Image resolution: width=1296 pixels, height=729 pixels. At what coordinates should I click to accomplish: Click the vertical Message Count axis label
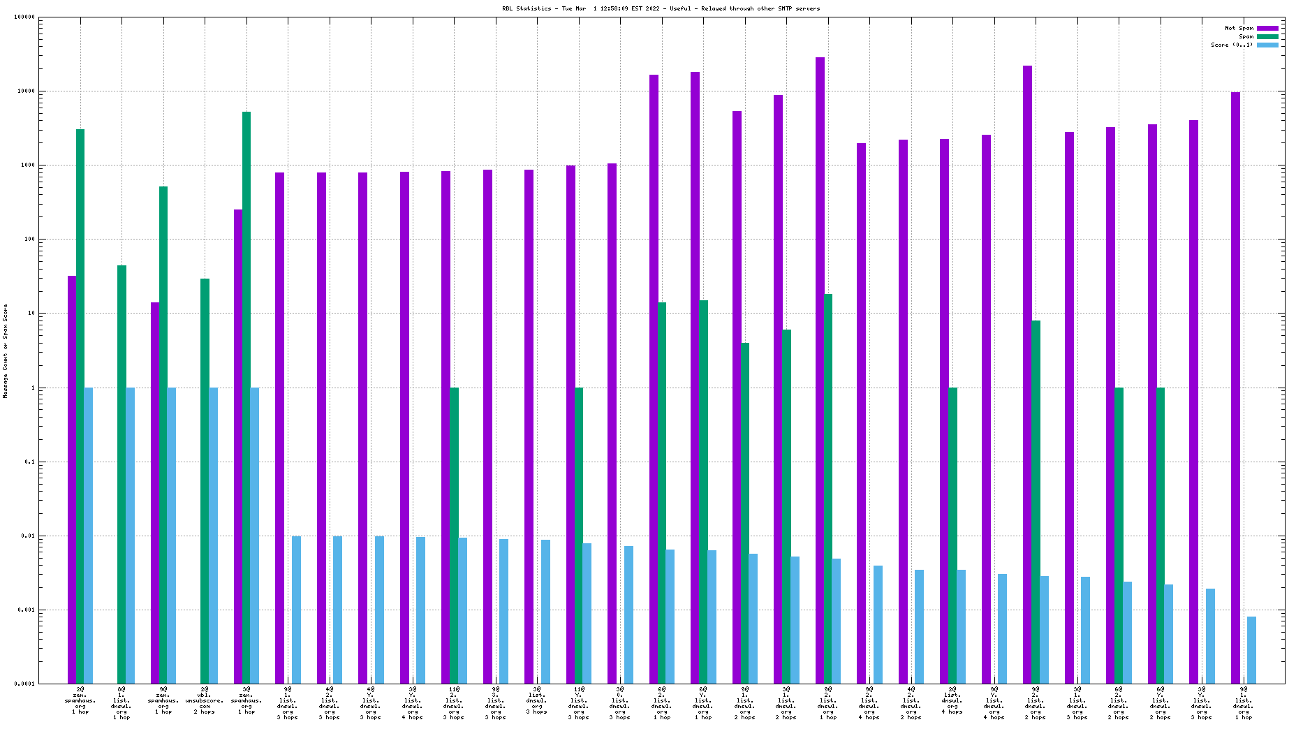pyautogui.click(x=6, y=351)
